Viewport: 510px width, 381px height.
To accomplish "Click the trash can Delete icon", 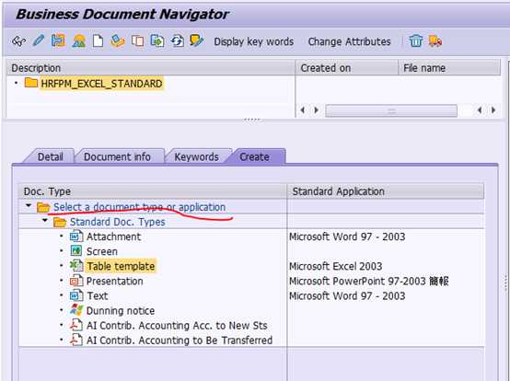I will (x=416, y=41).
